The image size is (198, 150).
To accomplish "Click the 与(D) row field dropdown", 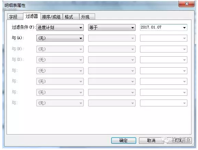I will (60, 60).
